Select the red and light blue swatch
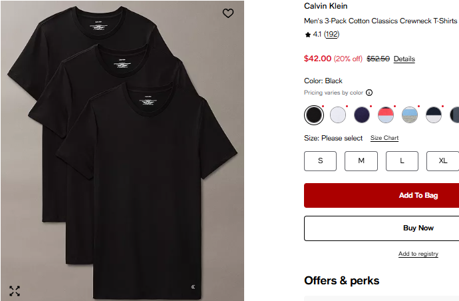This screenshot has width=459, height=301. point(386,115)
